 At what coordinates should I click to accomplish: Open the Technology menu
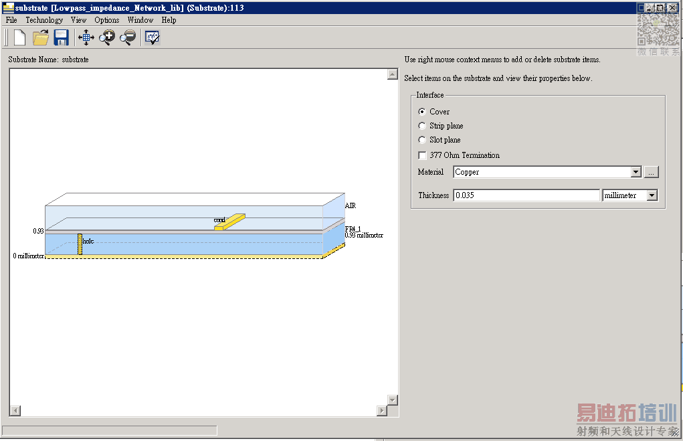44,20
